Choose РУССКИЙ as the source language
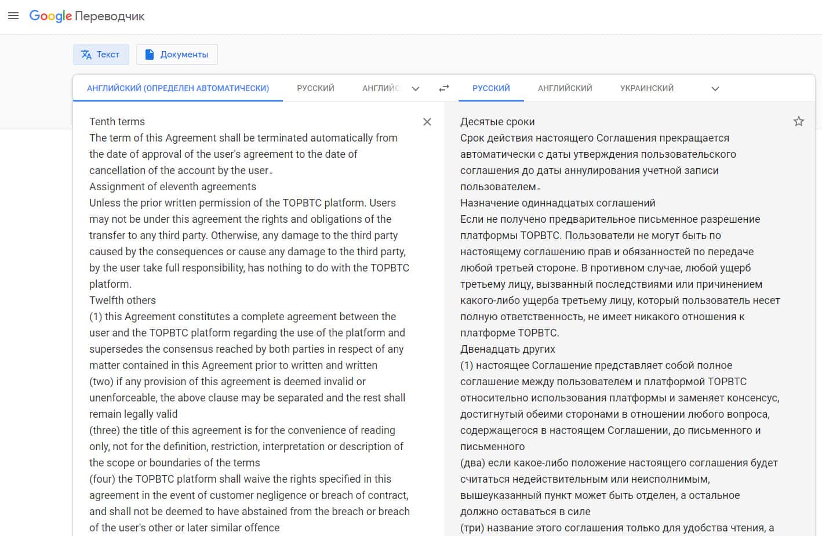 [x=316, y=88]
